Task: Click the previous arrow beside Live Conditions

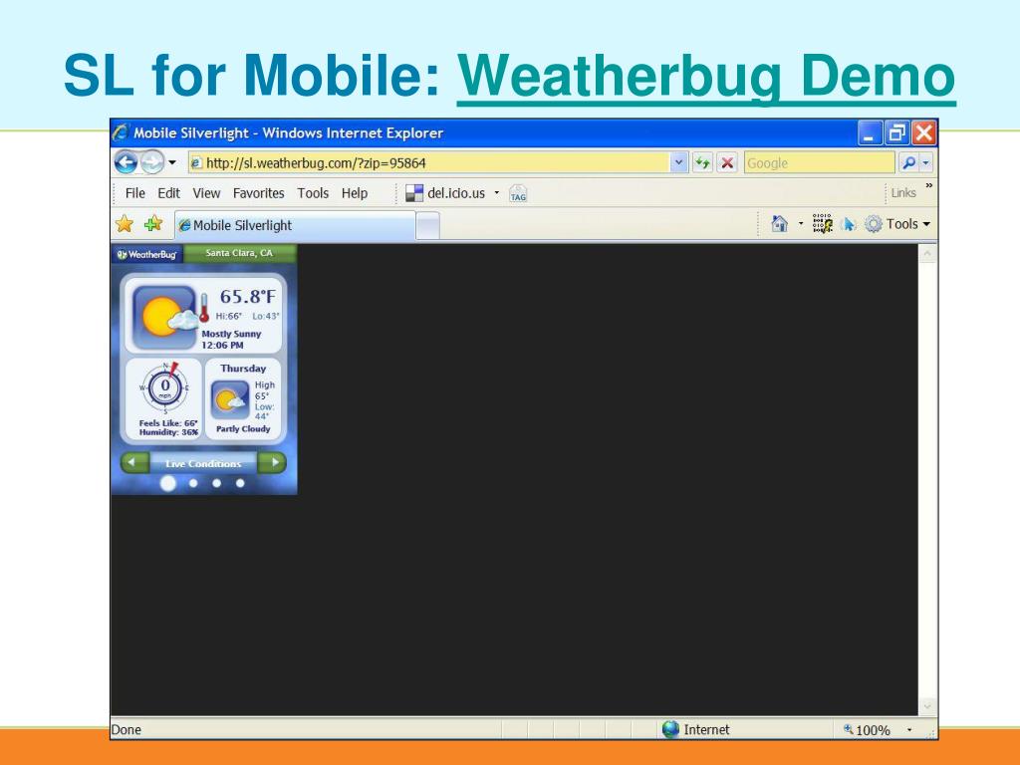Action: (x=133, y=462)
